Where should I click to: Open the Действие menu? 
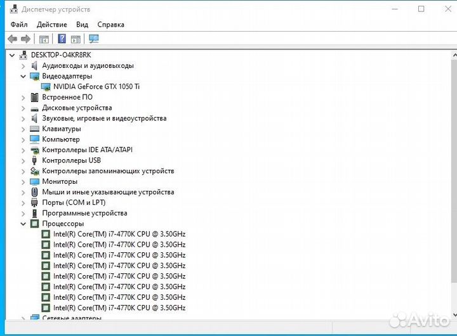click(x=51, y=24)
